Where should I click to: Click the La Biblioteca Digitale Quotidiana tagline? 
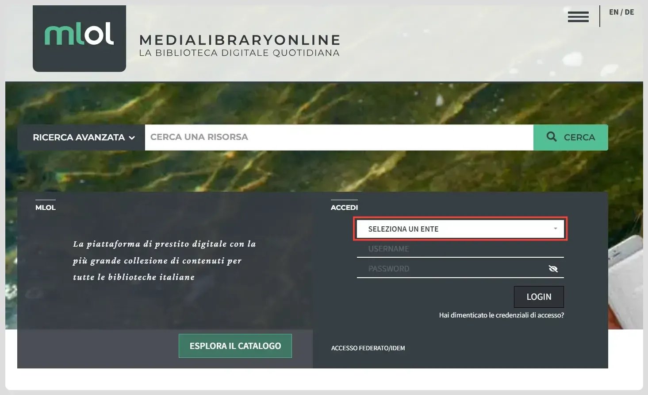pyautogui.click(x=239, y=53)
